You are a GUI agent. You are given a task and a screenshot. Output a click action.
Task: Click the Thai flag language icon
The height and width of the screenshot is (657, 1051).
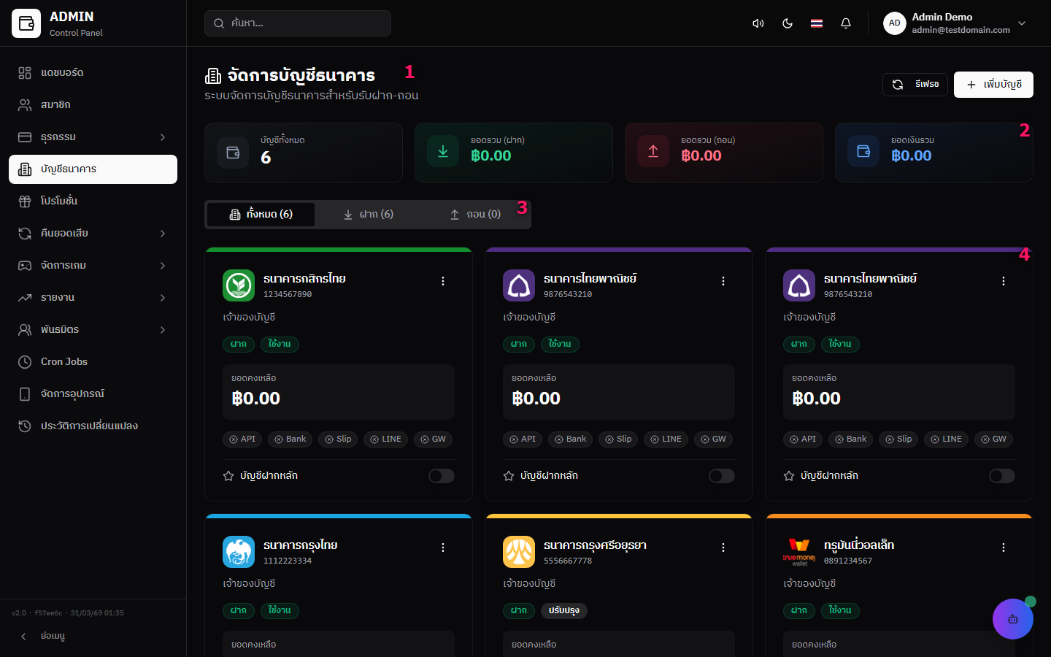pos(817,23)
